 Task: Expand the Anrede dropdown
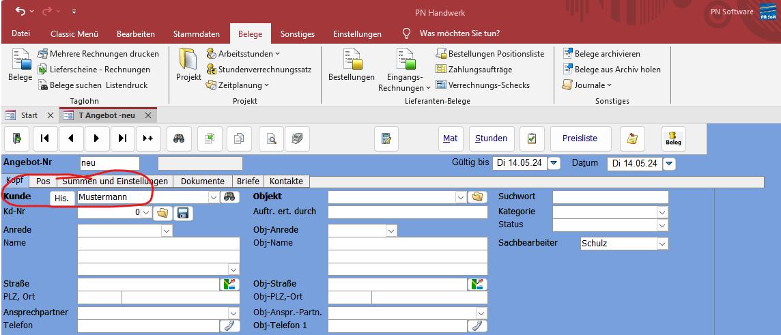167,231
